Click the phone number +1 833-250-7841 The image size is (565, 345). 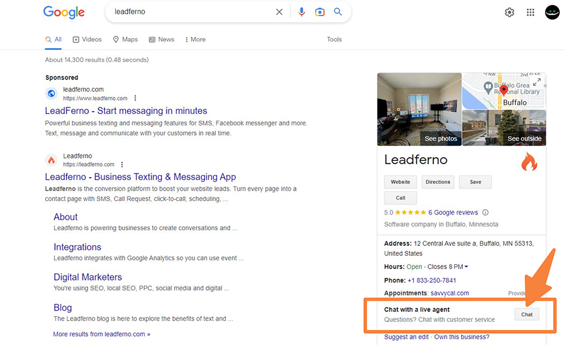coord(432,280)
